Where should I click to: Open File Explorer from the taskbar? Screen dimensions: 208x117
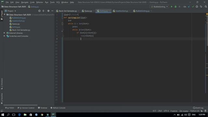pyautogui.click(x=25, y=115)
